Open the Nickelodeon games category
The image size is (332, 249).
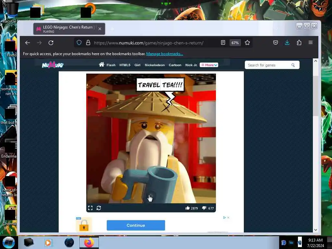tap(155, 65)
